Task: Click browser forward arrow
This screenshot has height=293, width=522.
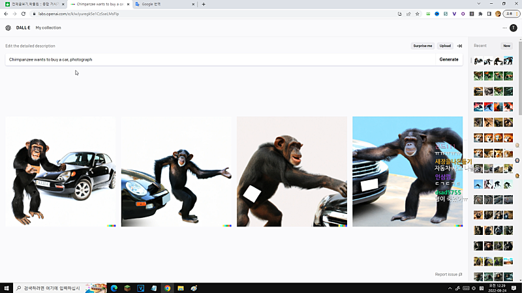Action: click(14, 14)
